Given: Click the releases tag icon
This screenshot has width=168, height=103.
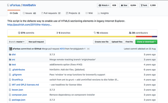Looking at the screenshot, I should pos(95,33).
